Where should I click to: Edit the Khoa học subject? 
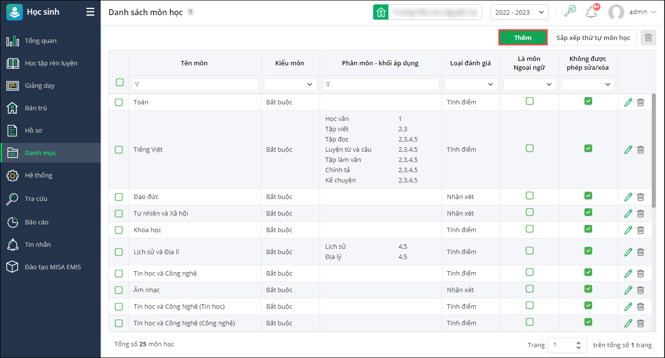click(628, 230)
